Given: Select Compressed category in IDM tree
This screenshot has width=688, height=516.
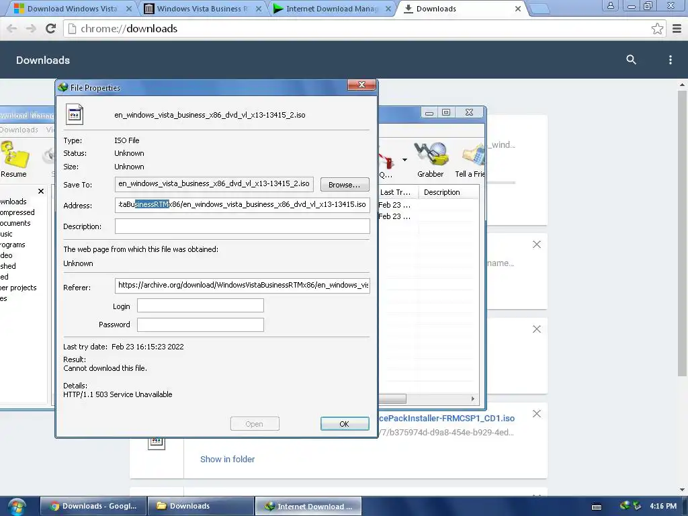Looking at the screenshot, I should pos(17,212).
